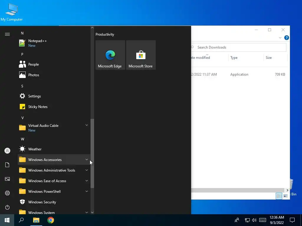Image resolution: width=302 pixels, height=226 pixels.
Task: Click Explorer horizontal scroll right arrow
Action: [x=287, y=190]
